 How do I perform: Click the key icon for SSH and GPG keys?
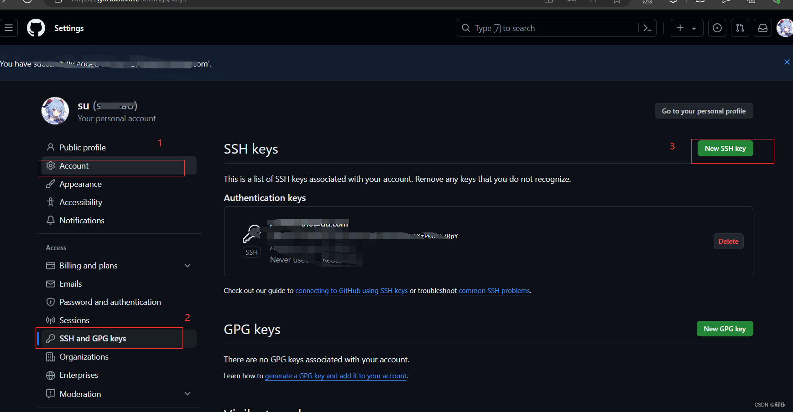coord(51,339)
